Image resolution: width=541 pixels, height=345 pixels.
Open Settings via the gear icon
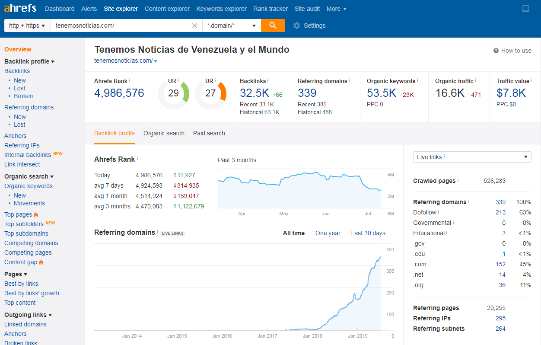click(296, 26)
